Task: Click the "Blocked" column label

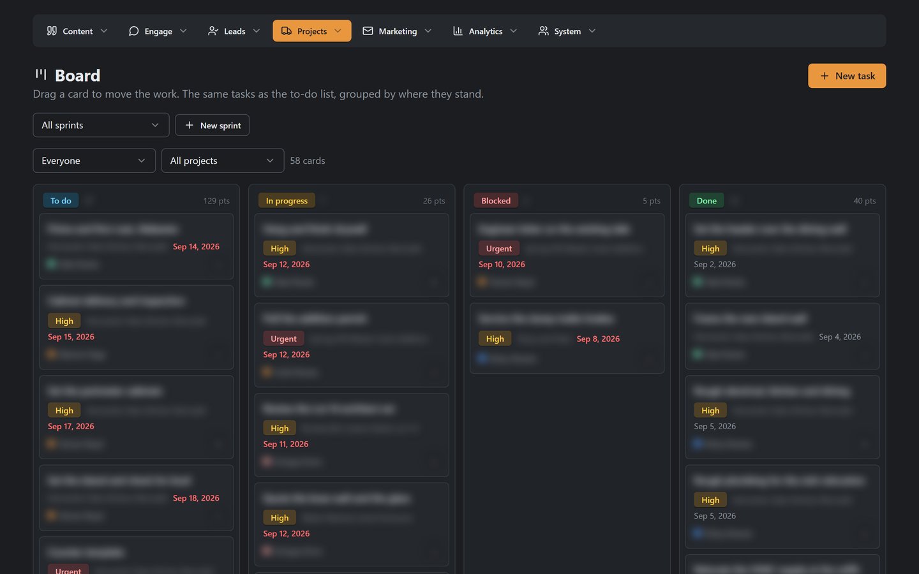Action: click(x=496, y=200)
